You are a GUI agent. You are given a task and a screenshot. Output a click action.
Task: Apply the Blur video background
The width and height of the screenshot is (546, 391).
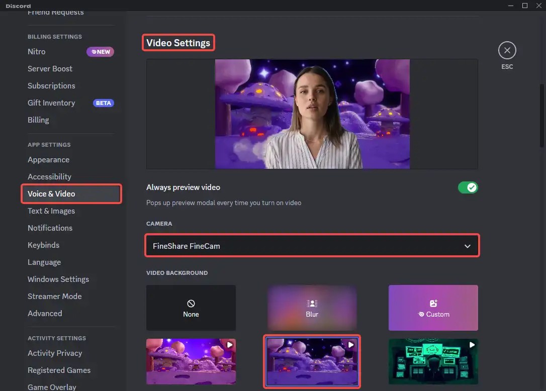(x=312, y=308)
